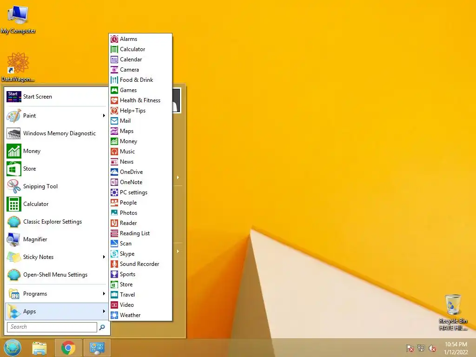Open the Alarms app from the Apps submenu
This screenshot has height=357, width=476.
pyautogui.click(x=140, y=39)
